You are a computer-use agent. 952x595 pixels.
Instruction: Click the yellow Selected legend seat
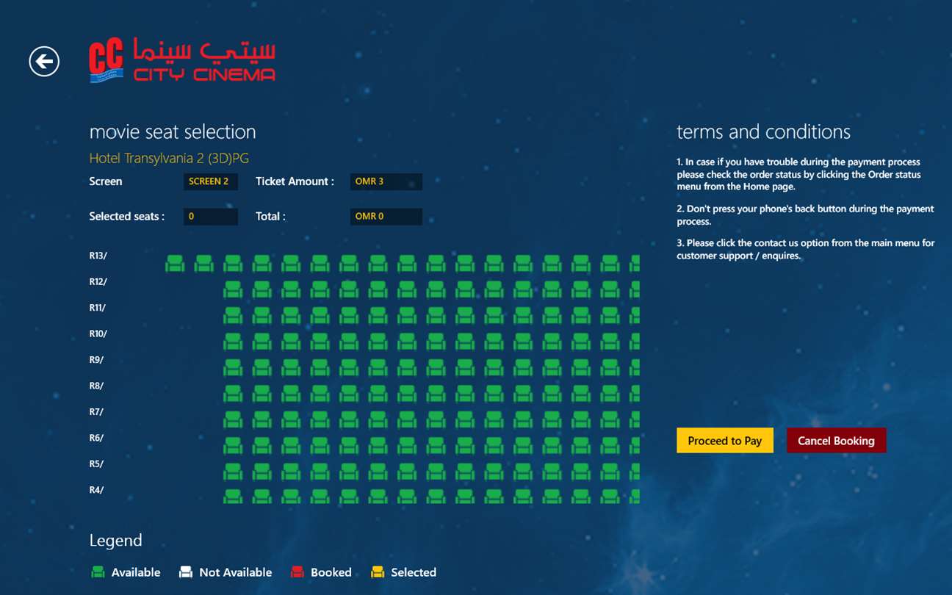pos(378,572)
